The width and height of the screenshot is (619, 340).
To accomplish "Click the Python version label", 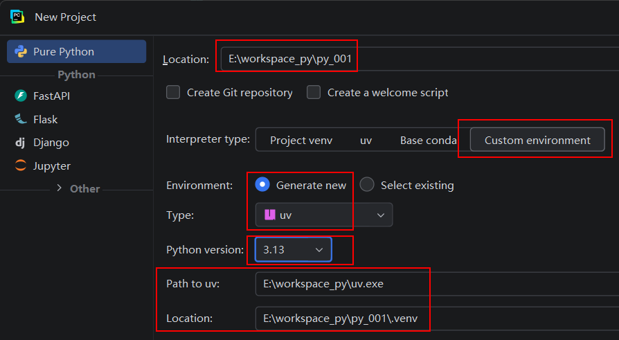I will 205,249.
